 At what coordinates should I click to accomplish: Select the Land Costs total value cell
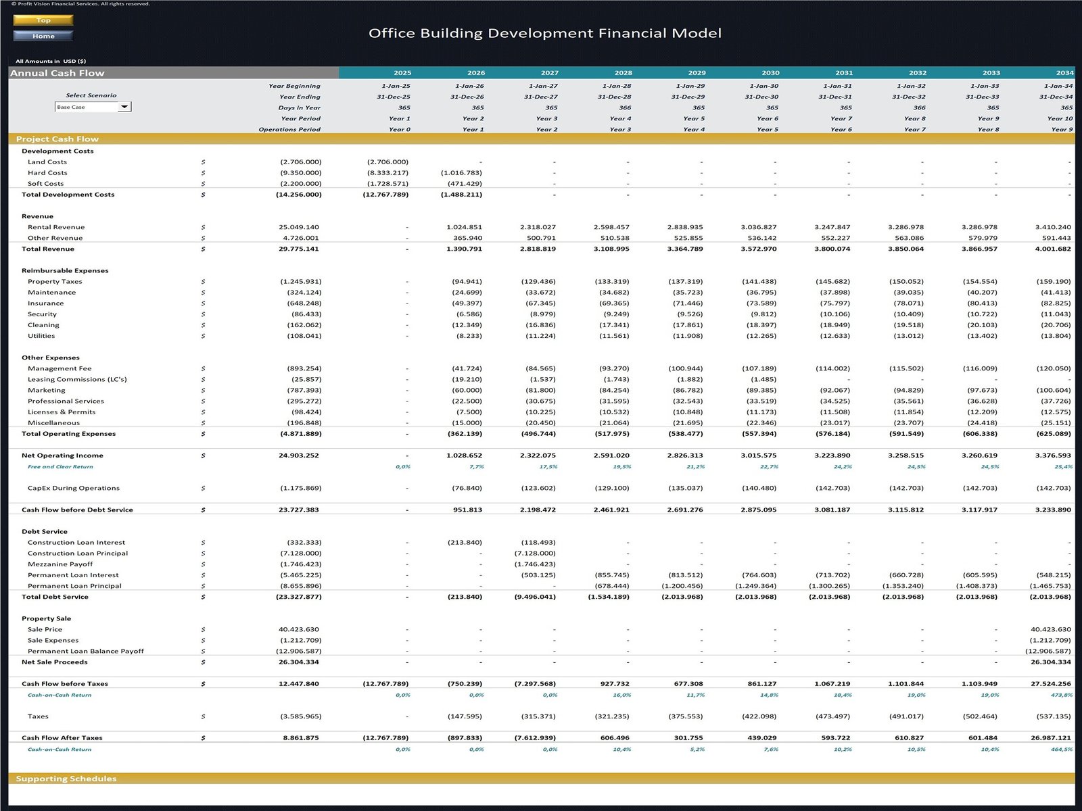pos(300,162)
